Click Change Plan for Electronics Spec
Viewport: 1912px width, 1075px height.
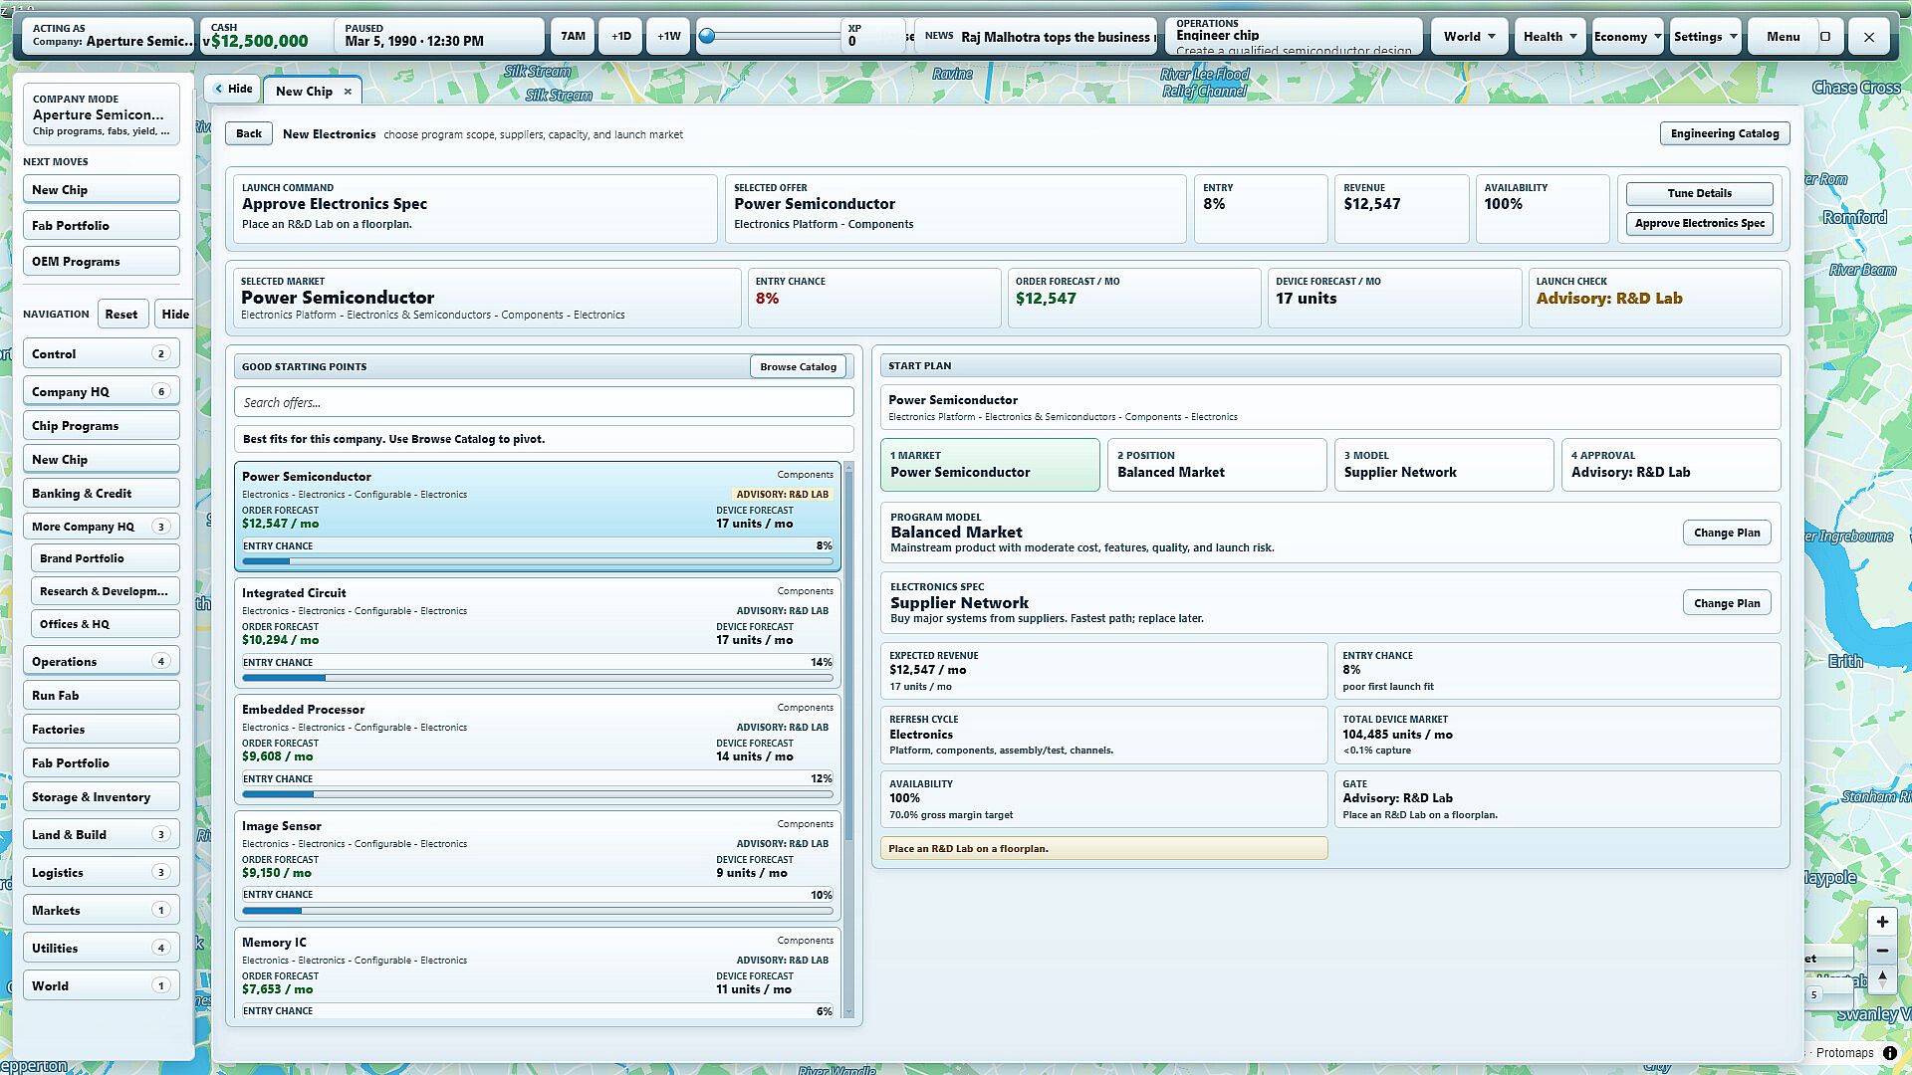1727,603
